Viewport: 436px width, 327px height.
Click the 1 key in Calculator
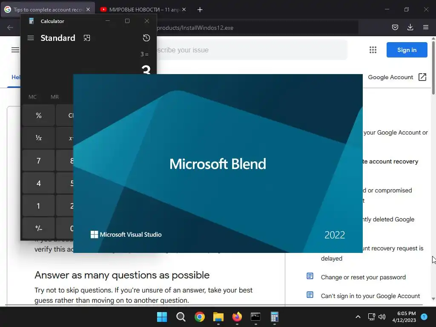[39, 206]
